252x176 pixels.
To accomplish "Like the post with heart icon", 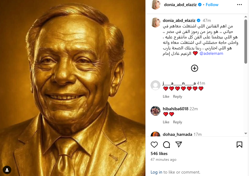I will (154, 145).
